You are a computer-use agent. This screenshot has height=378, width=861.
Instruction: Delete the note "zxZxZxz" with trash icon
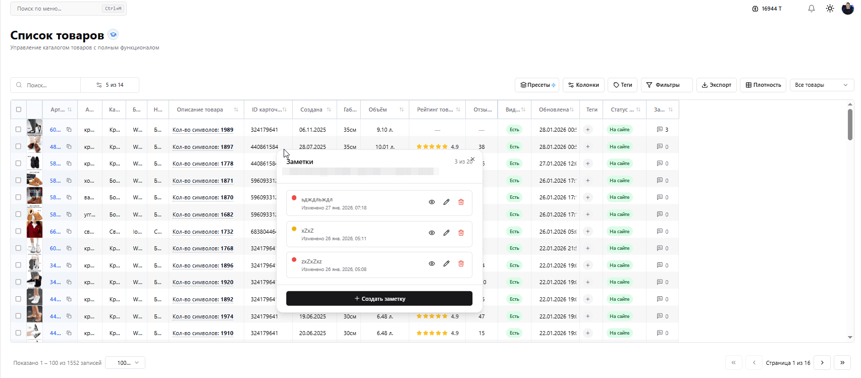pos(461,263)
